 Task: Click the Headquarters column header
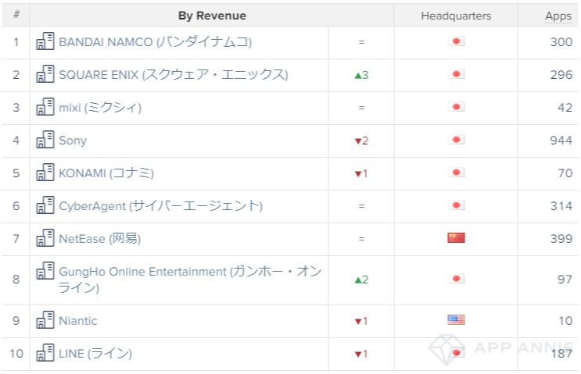[x=456, y=16]
